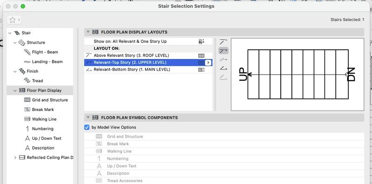Click Numbering component row
This screenshot has width=372, height=184.
[x=224, y=158]
